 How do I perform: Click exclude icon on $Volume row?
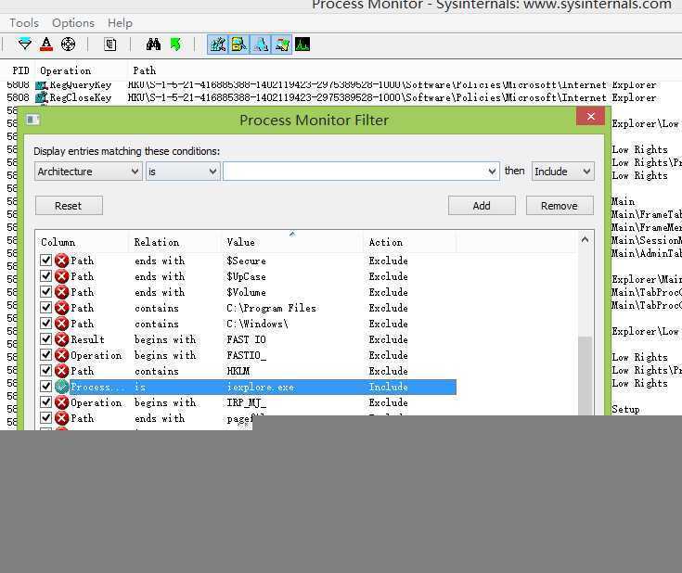(62, 292)
